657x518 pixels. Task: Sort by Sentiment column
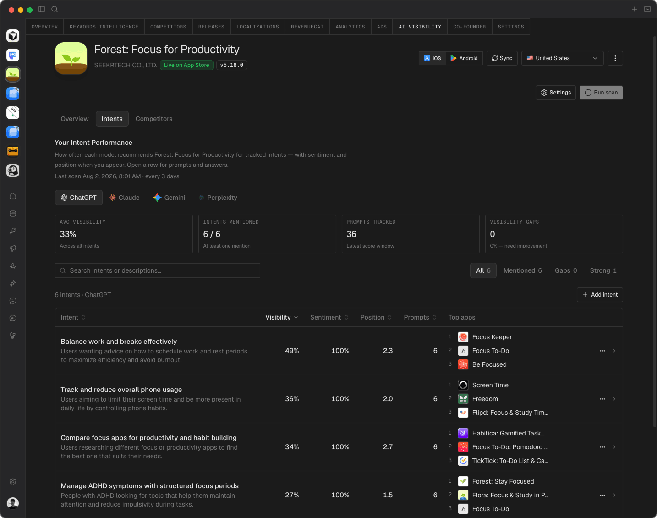(x=329, y=317)
